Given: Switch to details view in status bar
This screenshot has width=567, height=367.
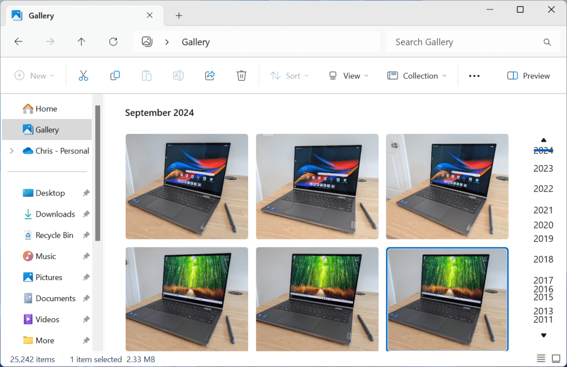Looking at the screenshot, I should (541, 358).
